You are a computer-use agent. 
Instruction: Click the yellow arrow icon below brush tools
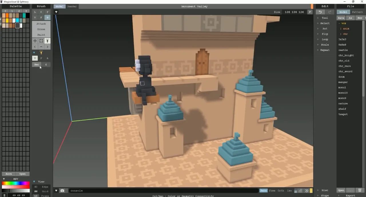(41, 53)
